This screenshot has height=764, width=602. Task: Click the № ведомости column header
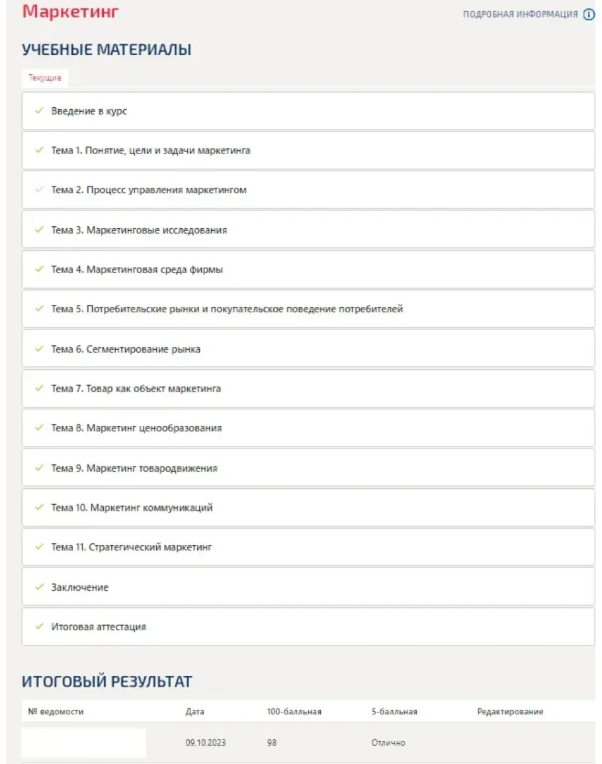[x=56, y=712]
